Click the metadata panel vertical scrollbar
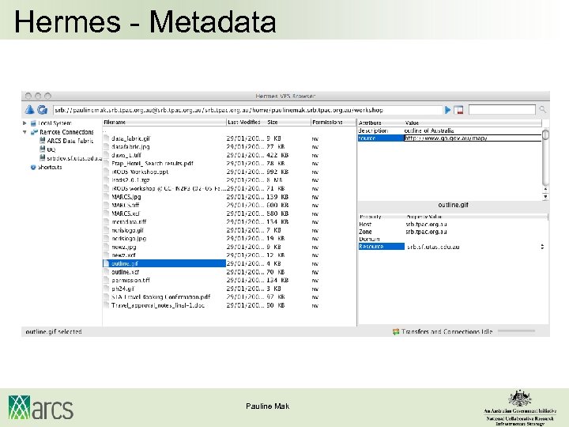Viewport: 569px width, 427px height. pyautogui.click(x=545, y=157)
